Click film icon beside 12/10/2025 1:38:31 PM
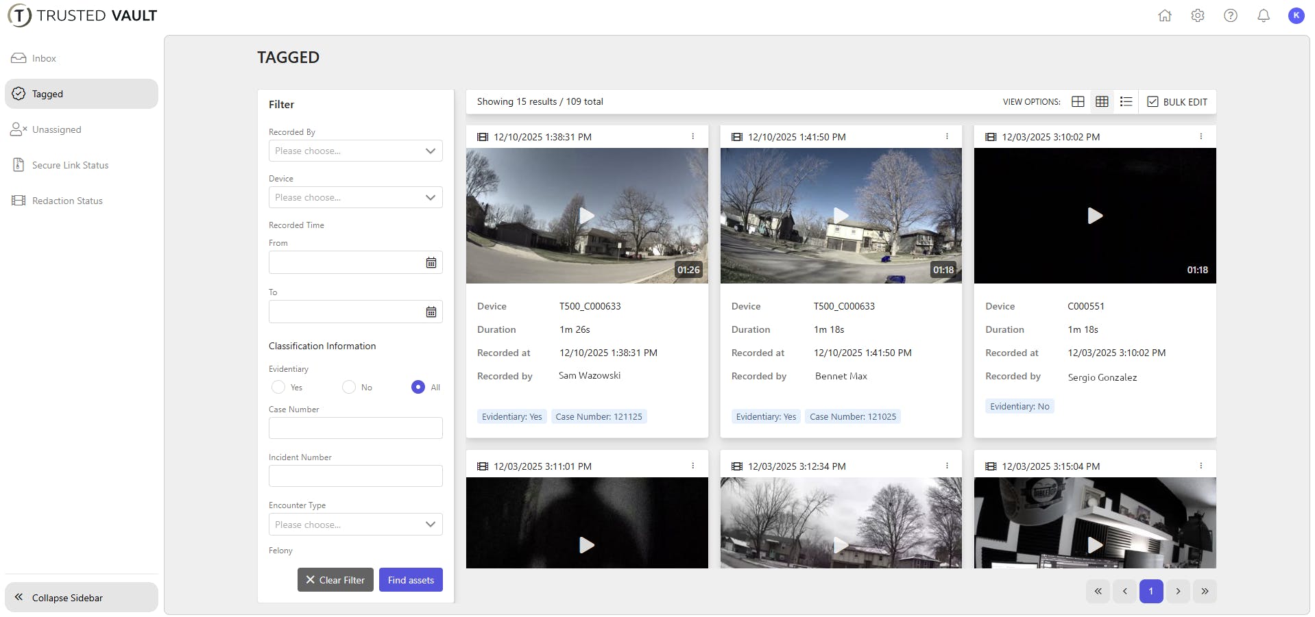Screen dimensions: 1315x617 tap(483, 137)
